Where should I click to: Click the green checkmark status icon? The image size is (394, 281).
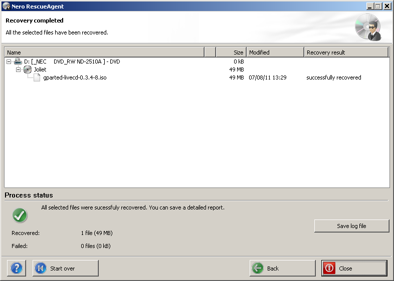click(x=20, y=215)
